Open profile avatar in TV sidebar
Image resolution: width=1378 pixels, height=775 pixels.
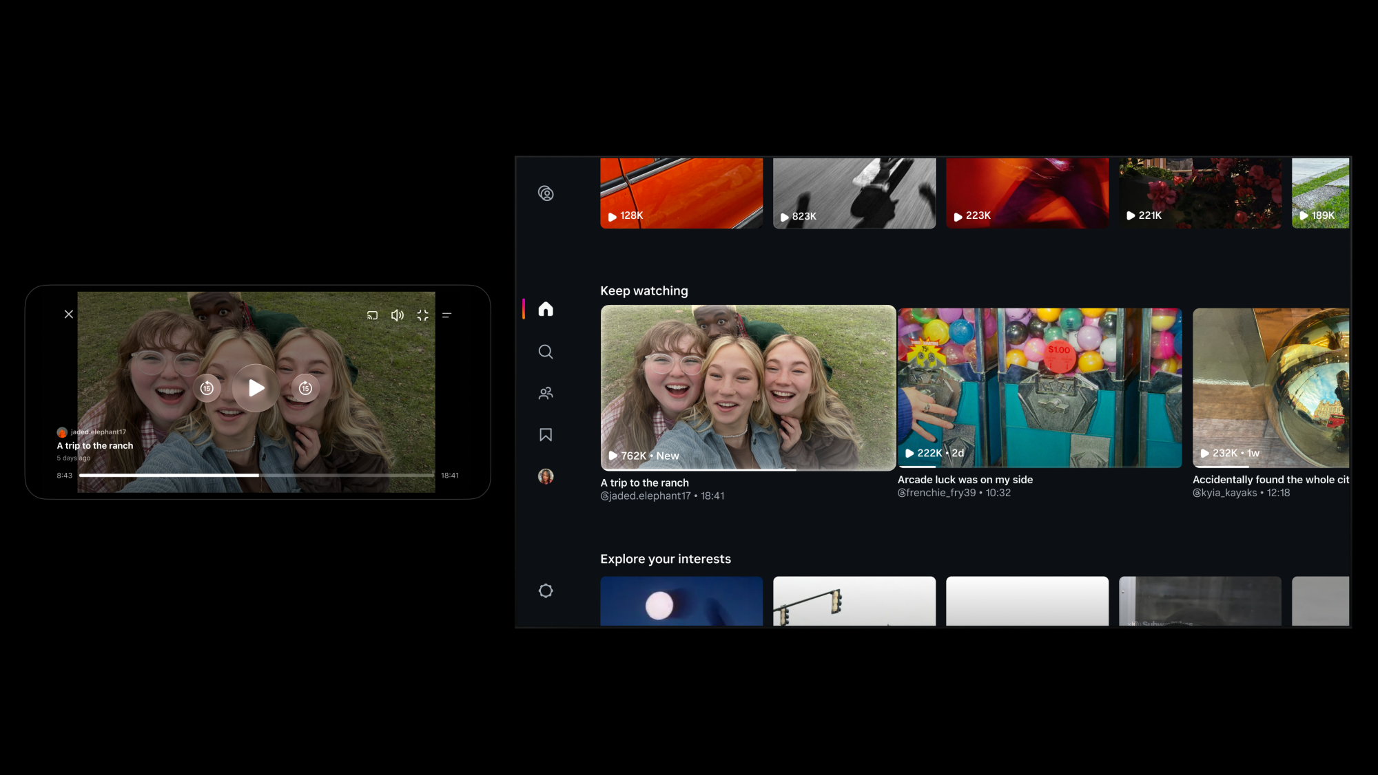546,476
